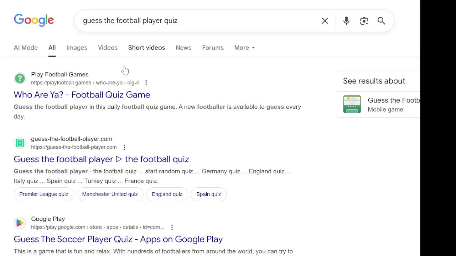
Task: Click the guess-the-football-player.com favicon
Action: [x=20, y=143]
